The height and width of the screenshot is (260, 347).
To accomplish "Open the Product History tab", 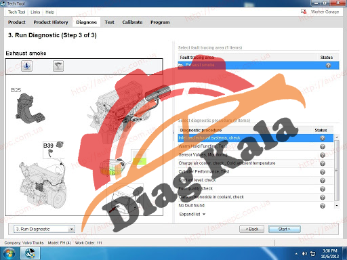I will point(51,22).
